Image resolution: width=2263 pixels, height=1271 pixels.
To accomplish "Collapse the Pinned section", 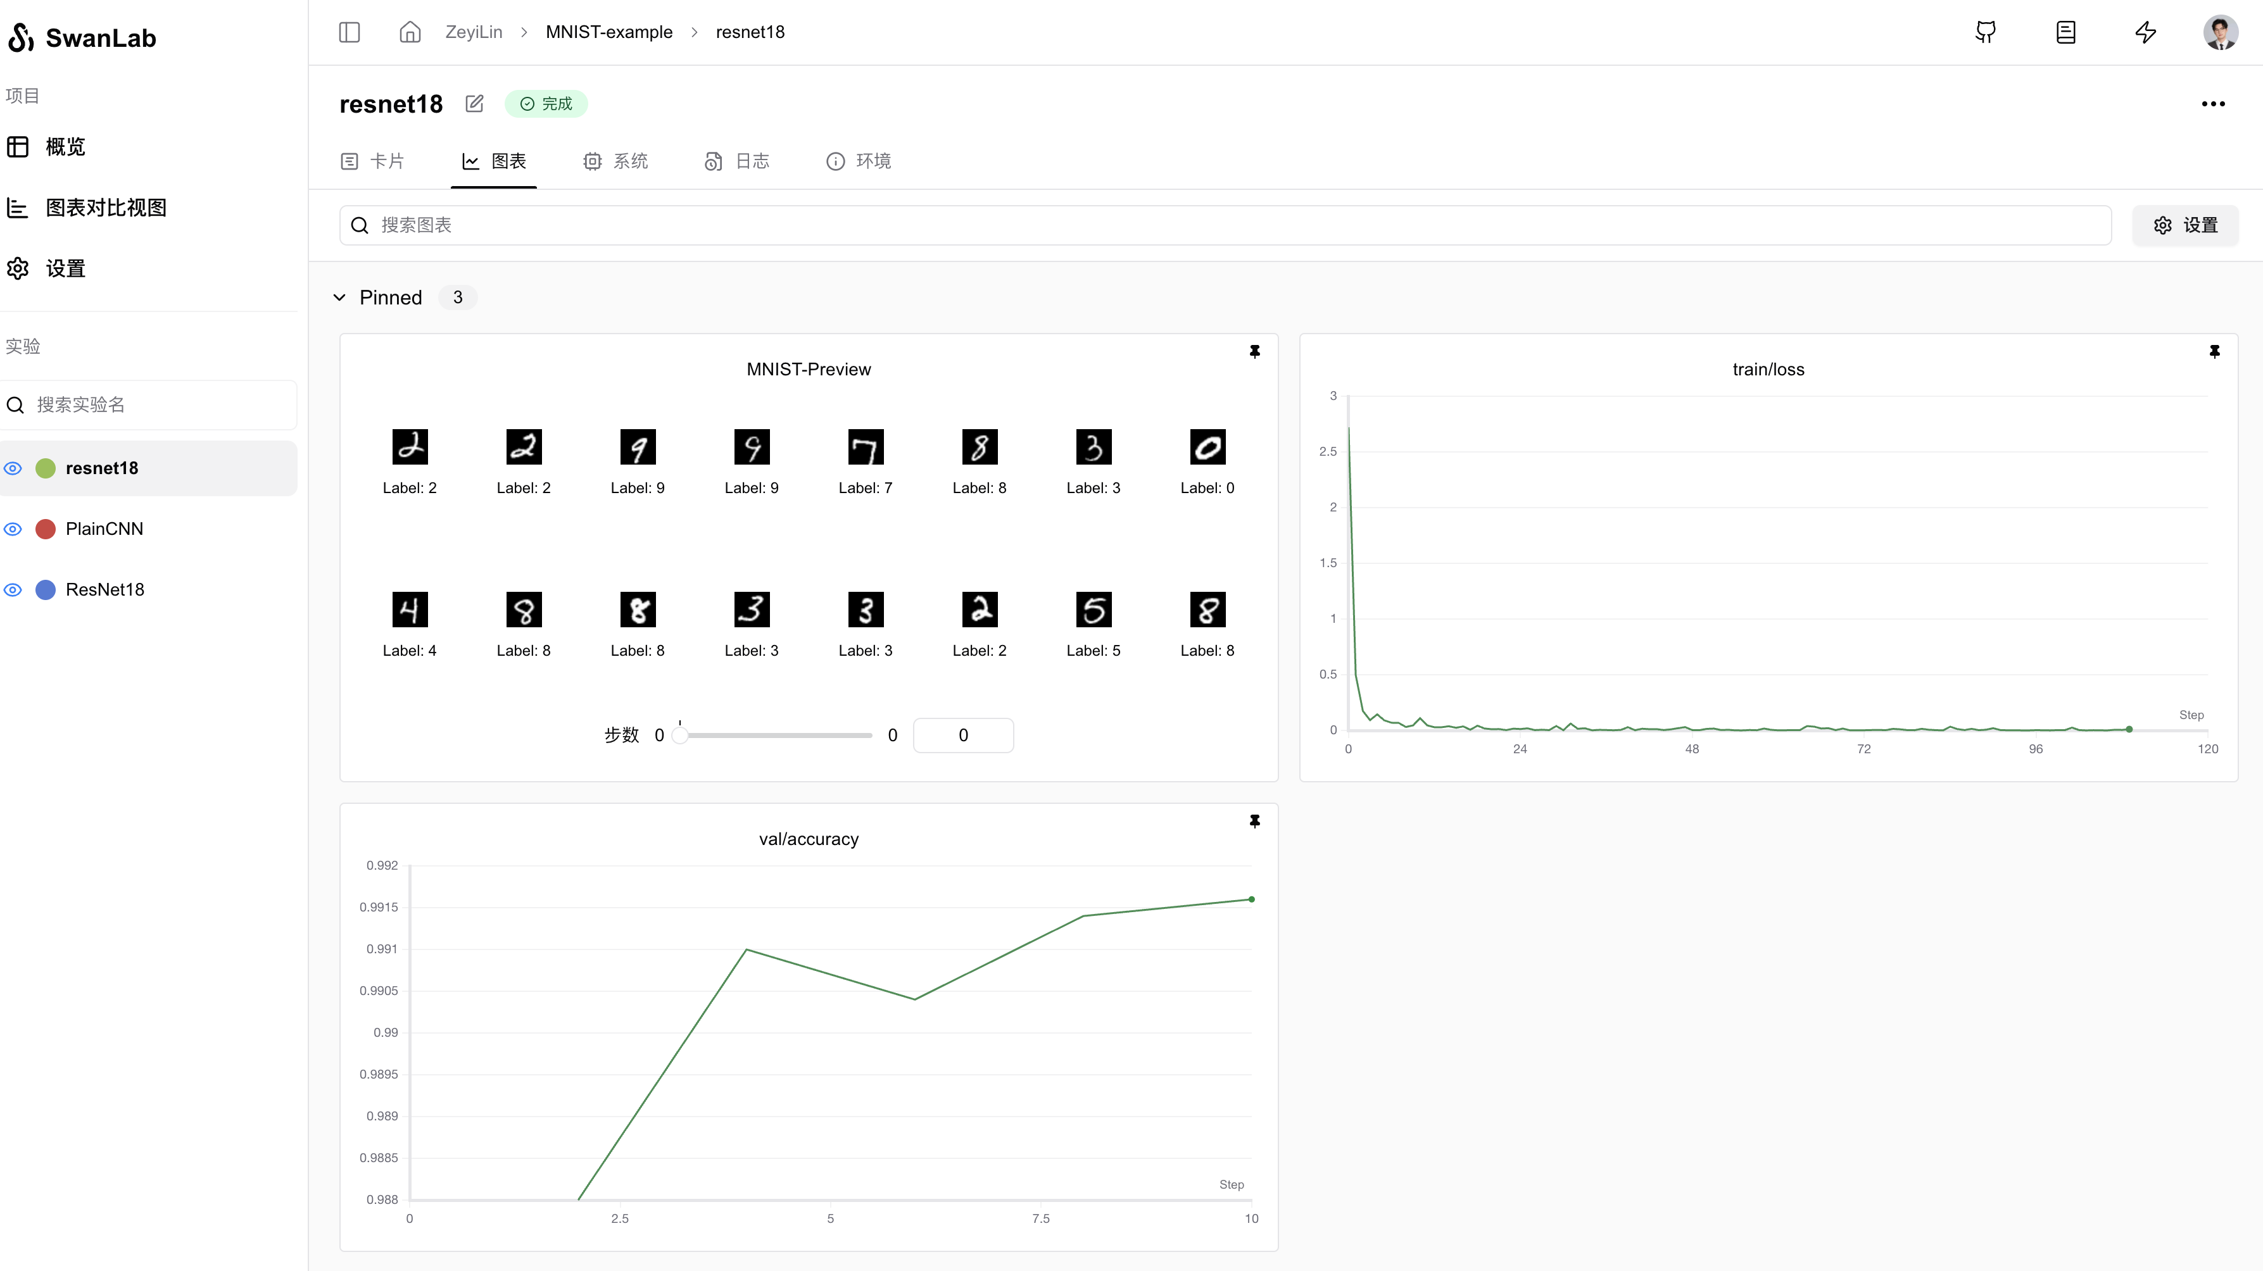I will 339,297.
